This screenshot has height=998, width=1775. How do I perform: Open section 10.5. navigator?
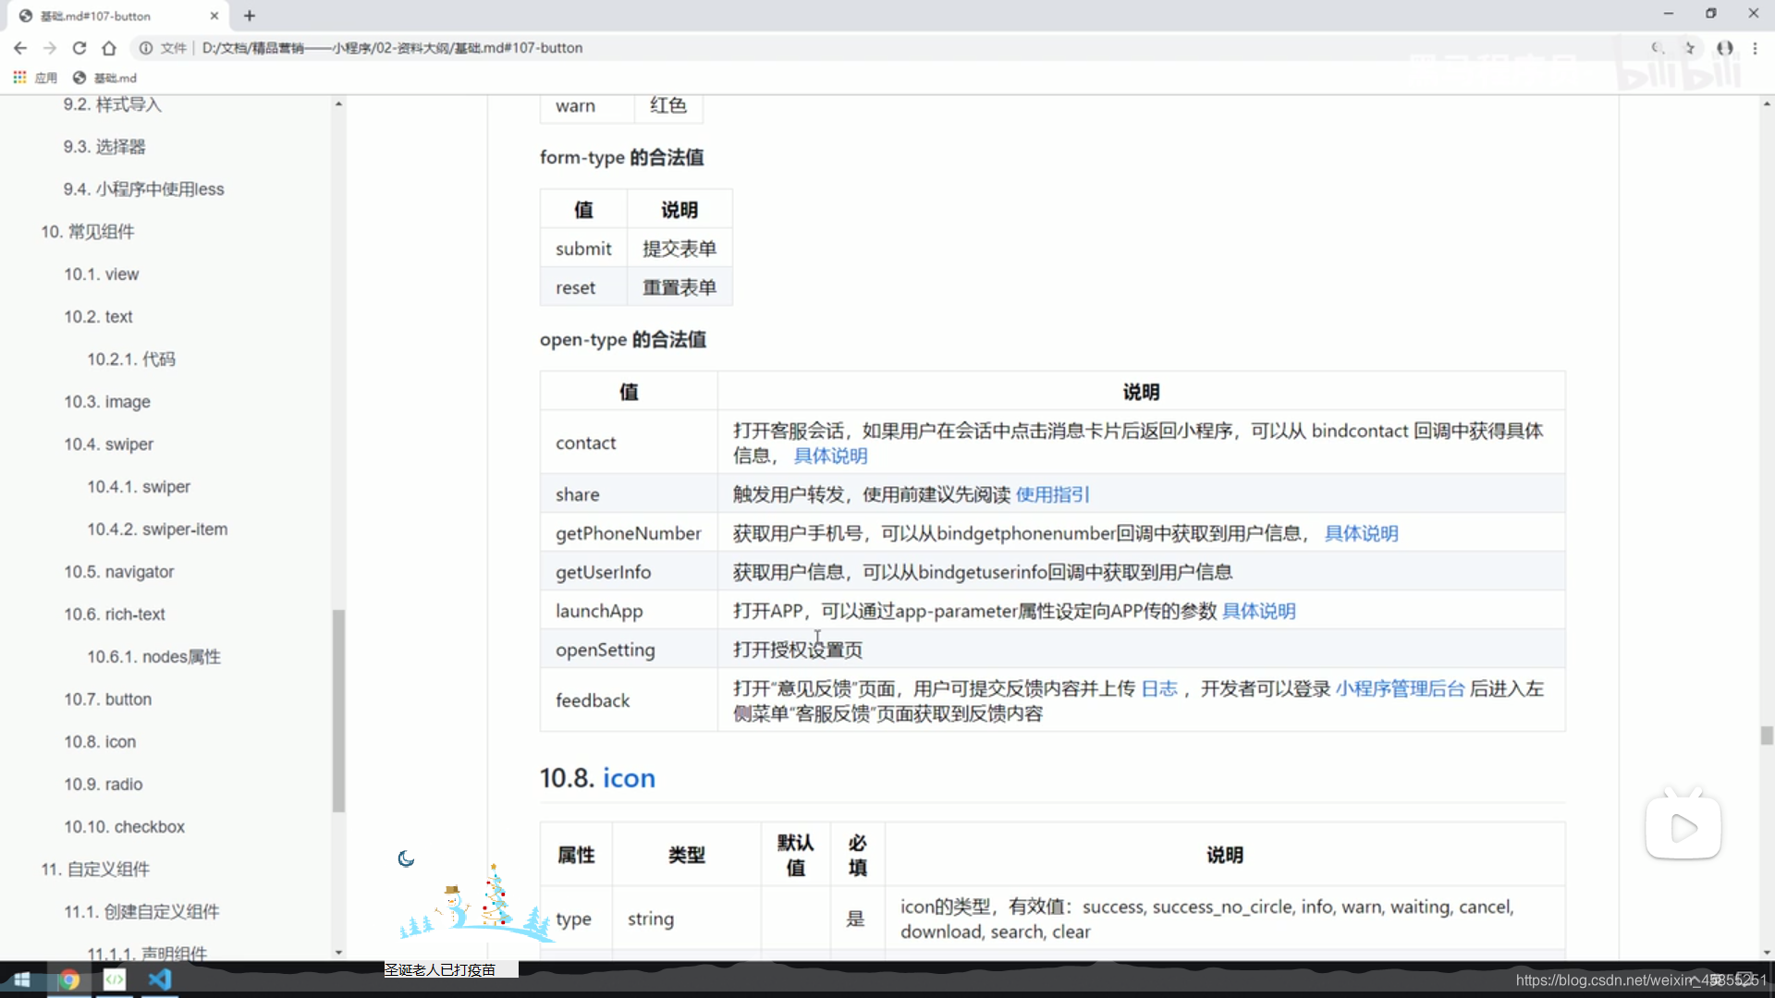[119, 572]
